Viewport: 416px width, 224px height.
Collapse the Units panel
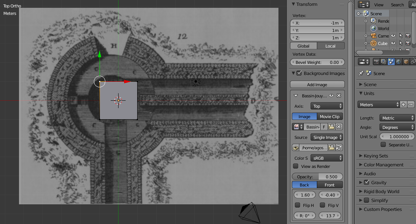coord(361,93)
